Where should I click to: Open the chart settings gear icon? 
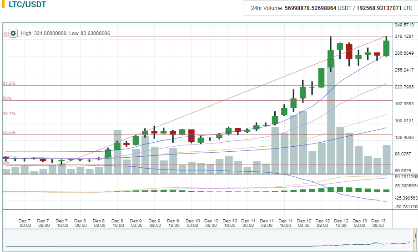(13, 33)
